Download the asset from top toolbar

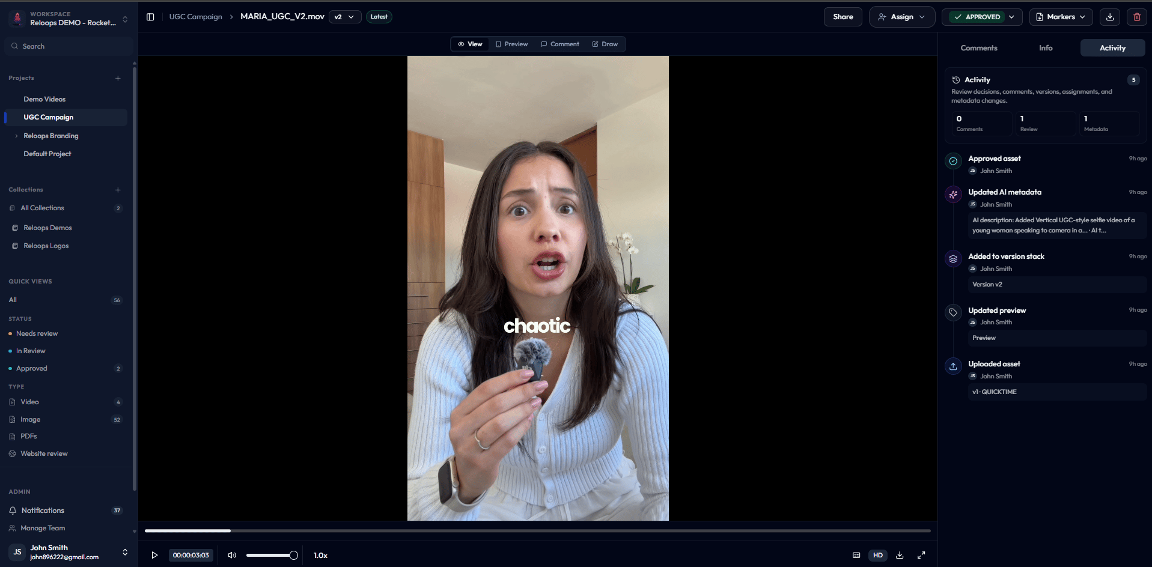pyautogui.click(x=1110, y=17)
